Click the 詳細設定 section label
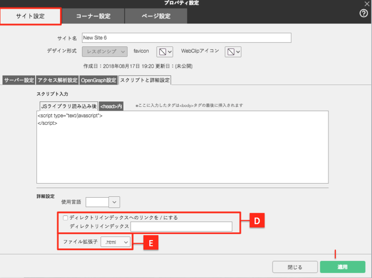Image resolution: width=372 pixels, height=278 pixels. point(45,196)
